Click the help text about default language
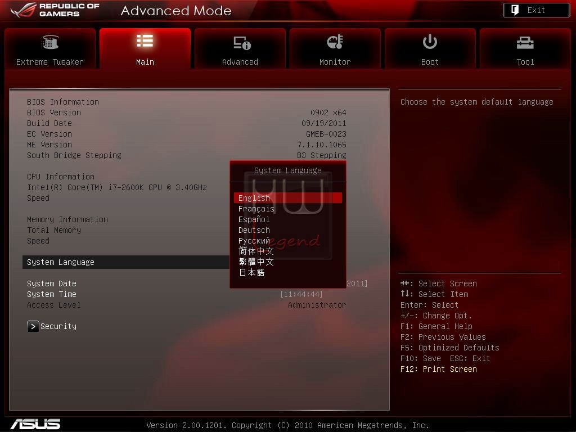This screenshot has height=432, width=576. tap(477, 102)
